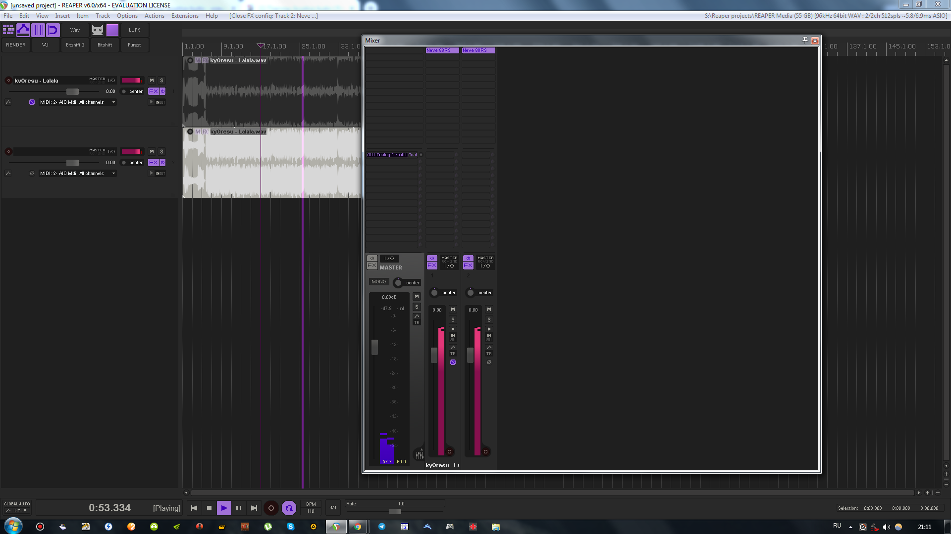Pause playback in transport bar
951x534 pixels.
coord(239,508)
